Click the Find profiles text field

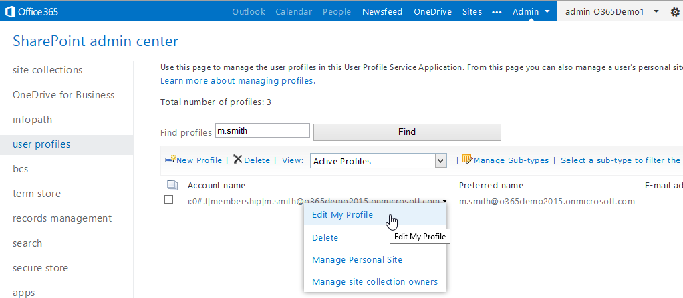point(262,131)
